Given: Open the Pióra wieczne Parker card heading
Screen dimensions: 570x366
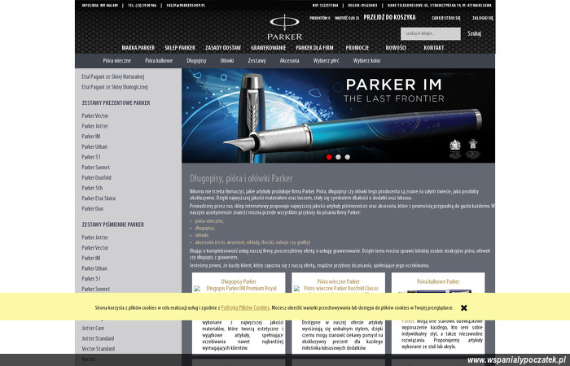Looking at the screenshot, I should coord(338,281).
